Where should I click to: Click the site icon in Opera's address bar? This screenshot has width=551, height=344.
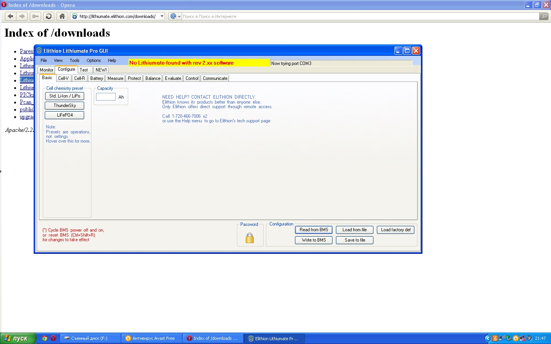75,16
